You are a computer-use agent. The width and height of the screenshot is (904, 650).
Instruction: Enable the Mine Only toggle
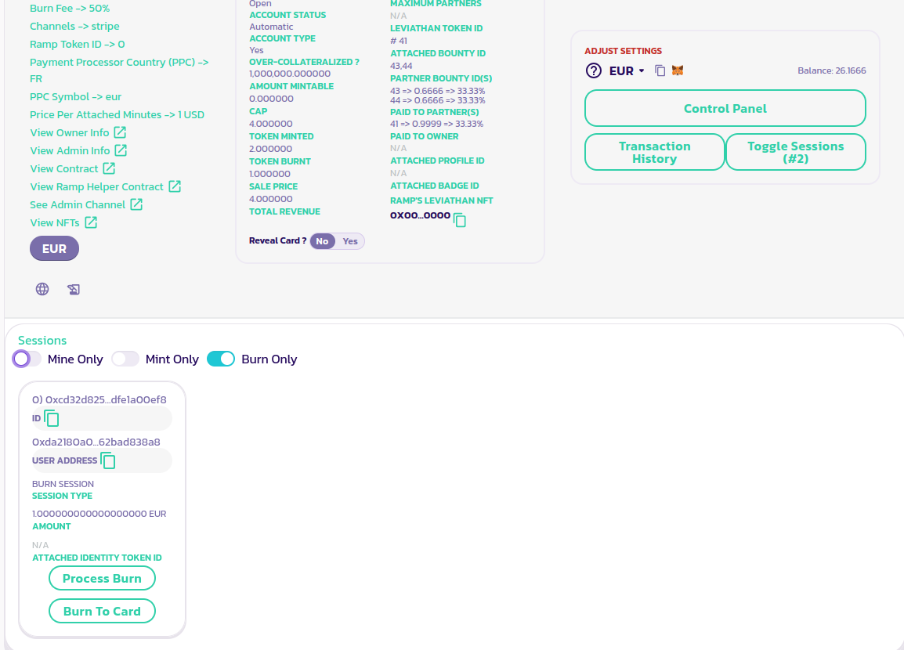coord(27,359)
